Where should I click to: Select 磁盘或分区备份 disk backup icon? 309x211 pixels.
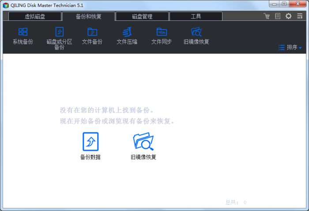tap(59, 38)
